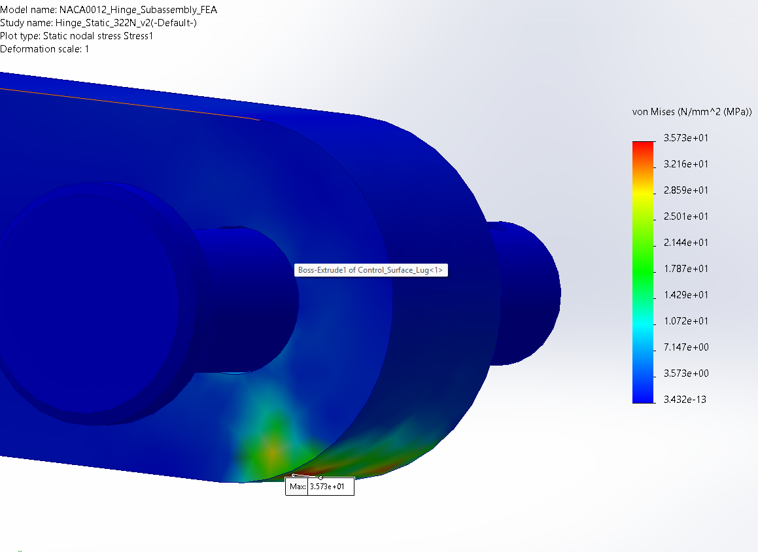Click the legend value 2.501e+01
The width and height of the screenshot is (758, 552).
click(x=685, y=216)
